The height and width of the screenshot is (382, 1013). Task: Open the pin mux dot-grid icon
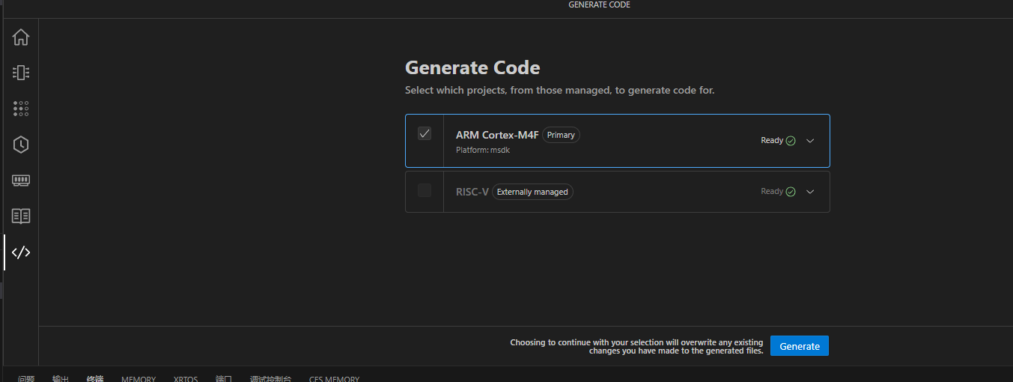(21, 109)
